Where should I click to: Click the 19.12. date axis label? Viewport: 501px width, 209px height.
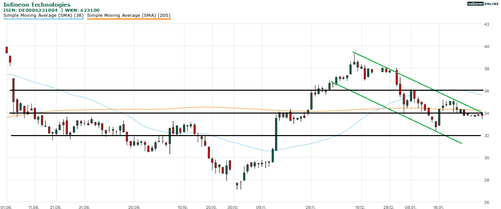(x=361, y=207)
